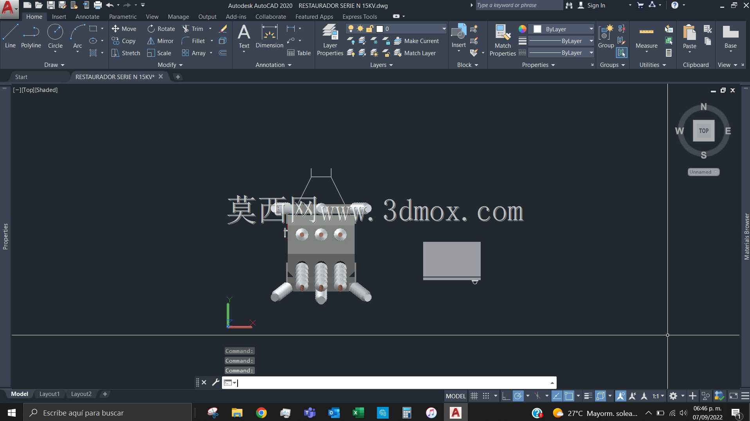Click Make Current layer button
This screenshot has width=750, height=421.
coord(416,41)
